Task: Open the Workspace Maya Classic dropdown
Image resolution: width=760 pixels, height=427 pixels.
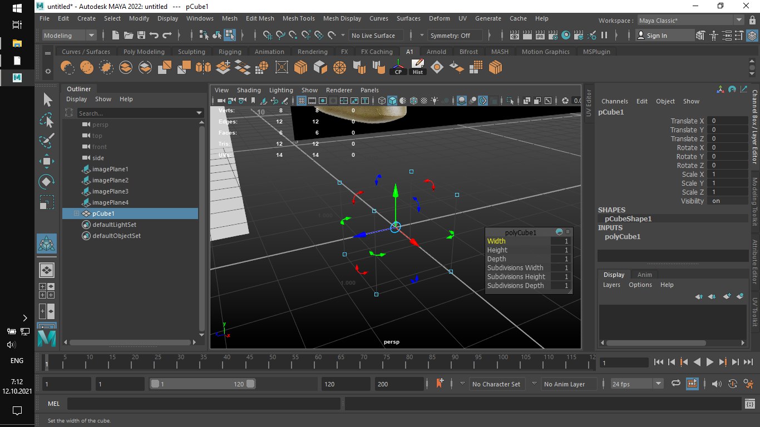Action: 690,20
